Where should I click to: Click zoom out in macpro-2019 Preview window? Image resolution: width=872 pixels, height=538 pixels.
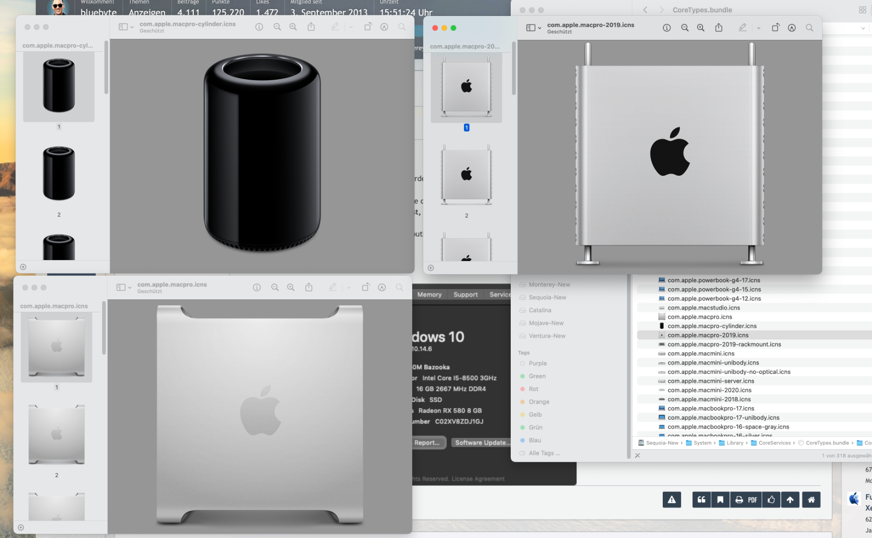pos(685,28)
